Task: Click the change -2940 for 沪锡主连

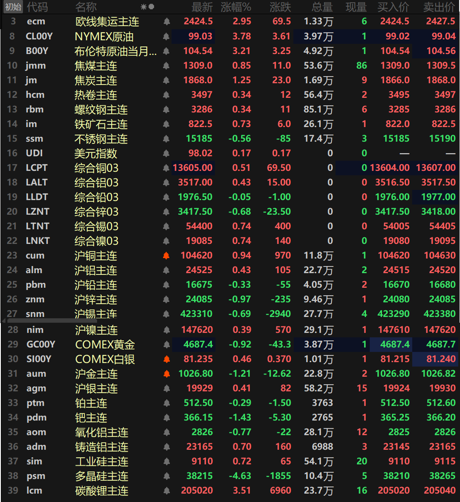Action: [278, 314]
